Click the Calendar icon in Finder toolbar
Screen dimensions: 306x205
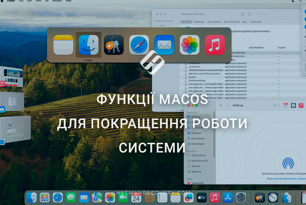[285, 105]
